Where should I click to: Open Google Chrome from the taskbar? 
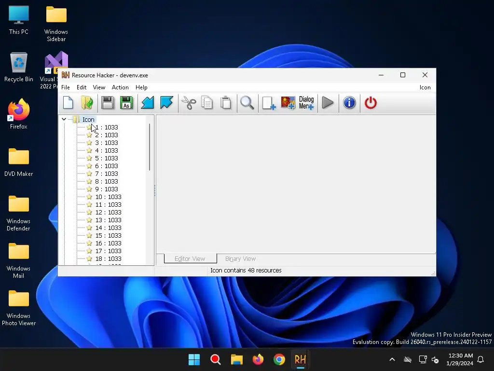(x=279, y=359)
